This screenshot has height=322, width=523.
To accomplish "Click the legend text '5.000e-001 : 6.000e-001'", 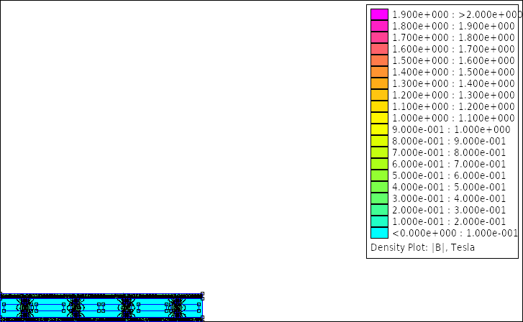I will tap(449, 175).
